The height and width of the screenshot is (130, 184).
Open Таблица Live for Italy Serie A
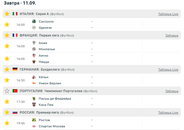(x=168, y=14)
